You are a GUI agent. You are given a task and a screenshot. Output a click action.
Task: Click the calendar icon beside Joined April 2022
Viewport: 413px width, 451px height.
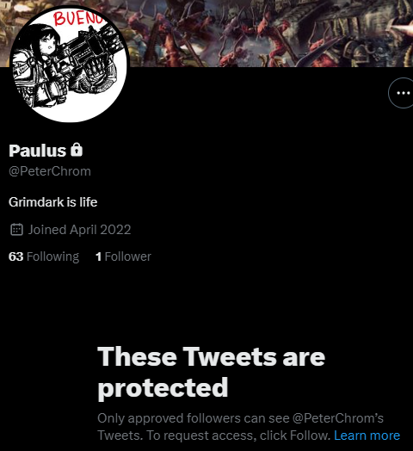coord(16,230)
